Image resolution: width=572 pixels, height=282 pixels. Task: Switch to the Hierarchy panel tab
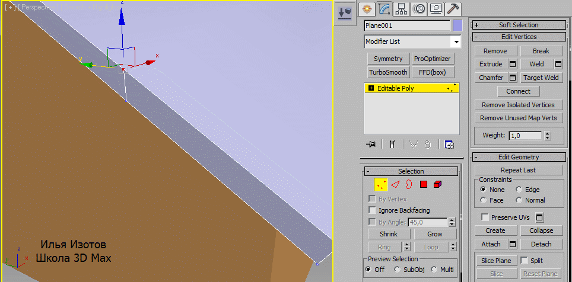401,9
